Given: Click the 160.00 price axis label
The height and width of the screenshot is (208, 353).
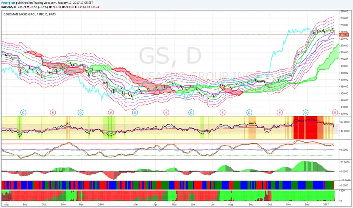Looking at the screenshot, I should [x=344, y=87].
